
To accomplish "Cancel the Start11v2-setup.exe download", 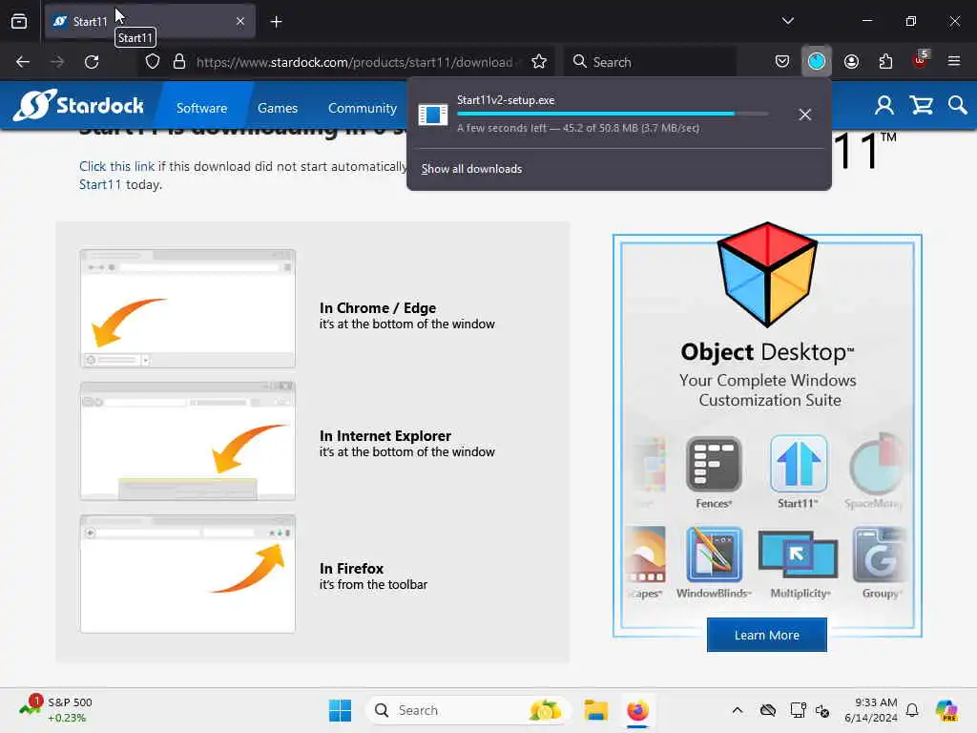I will [805, 115].
